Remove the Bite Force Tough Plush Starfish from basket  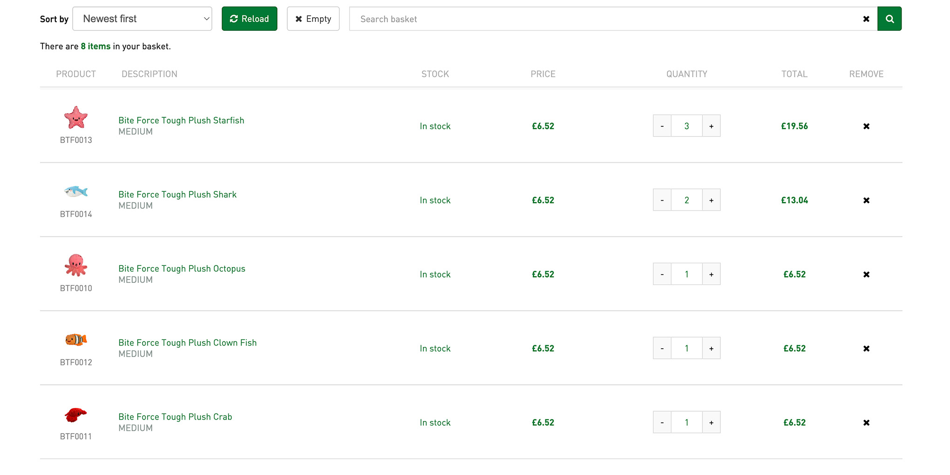pyautogui.click(x=866, y=126)
